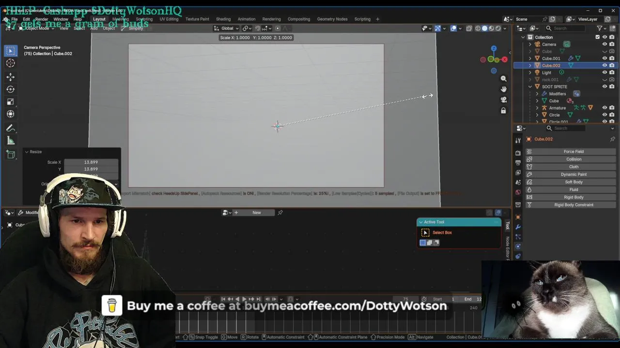The image size is (620, 348).
Task: Click the lock camera to view icon
Action: point(503,111)
